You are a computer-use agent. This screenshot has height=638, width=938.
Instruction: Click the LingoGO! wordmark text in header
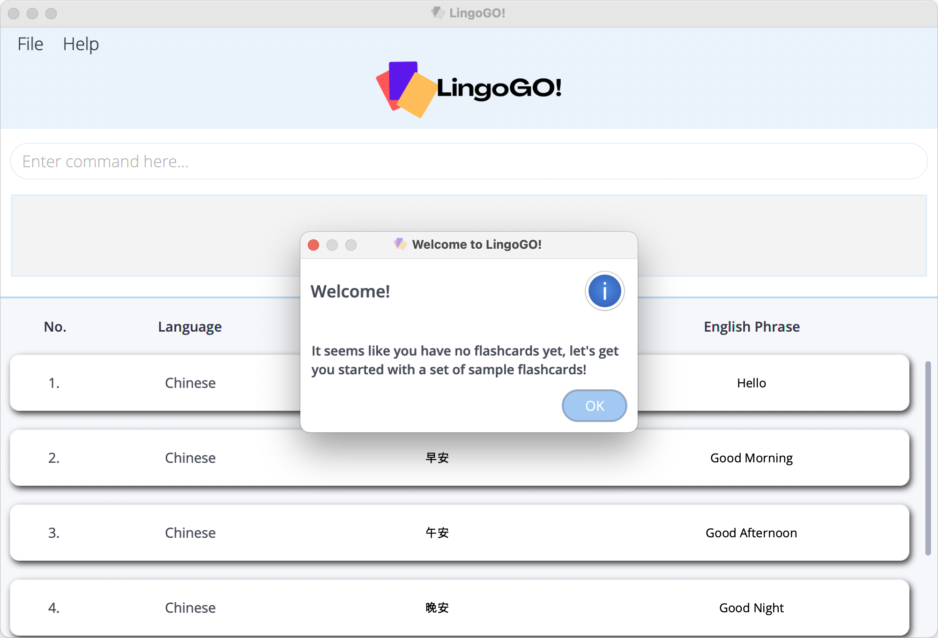(x=499, y=88)
